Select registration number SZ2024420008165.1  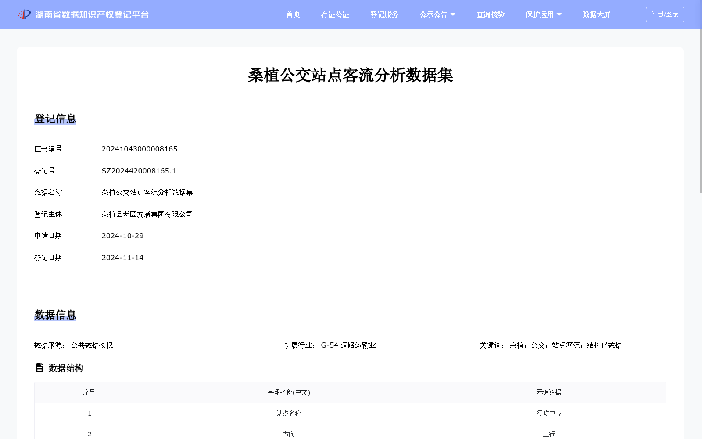click(139, 171)
